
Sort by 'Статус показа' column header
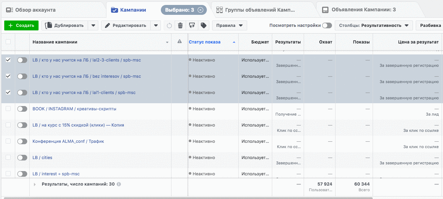click(205, 42)
